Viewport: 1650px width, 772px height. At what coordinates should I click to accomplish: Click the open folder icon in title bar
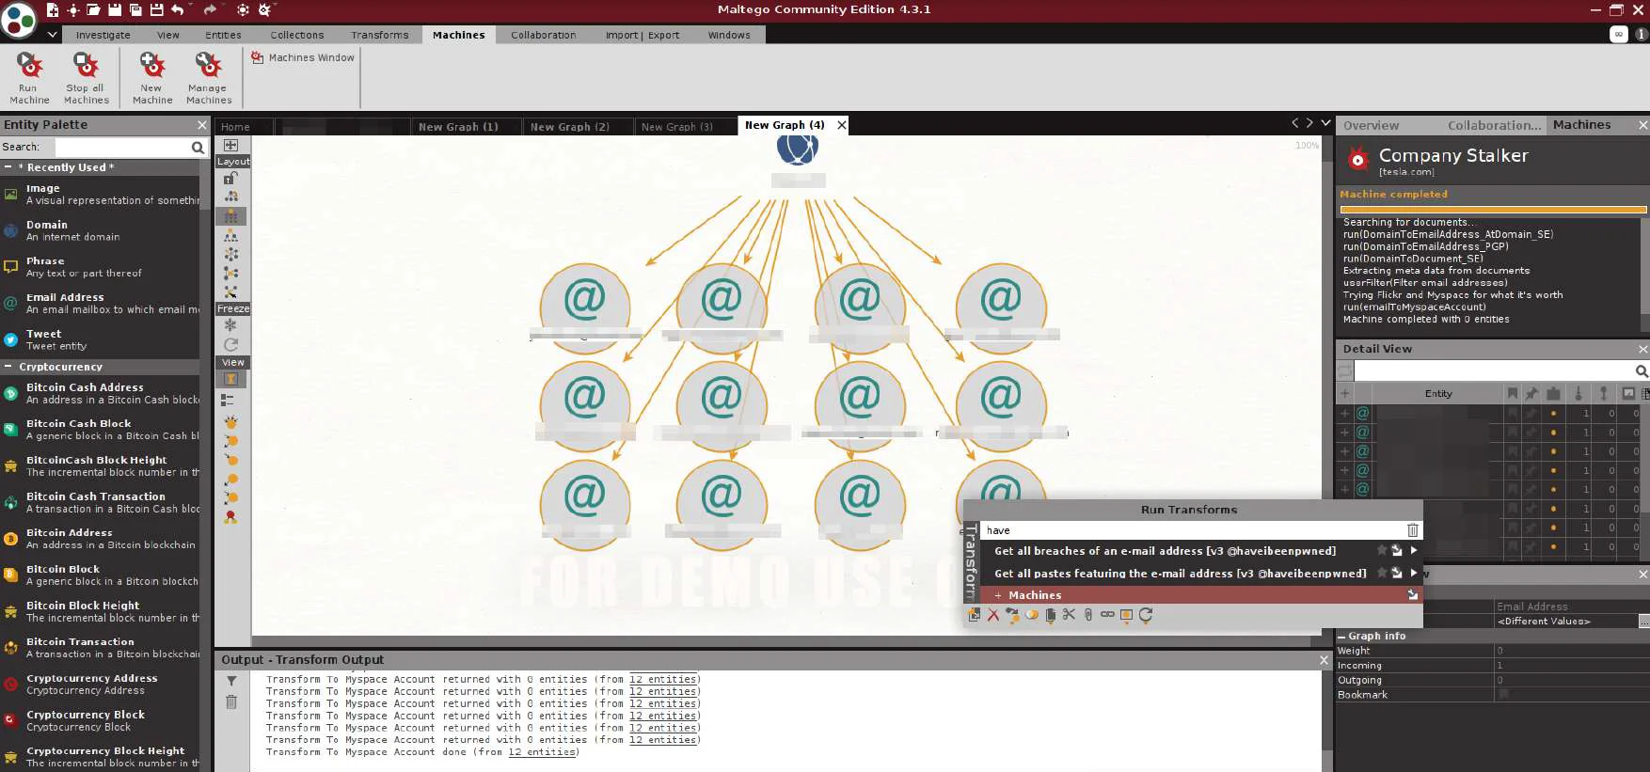tap(93, 9)
